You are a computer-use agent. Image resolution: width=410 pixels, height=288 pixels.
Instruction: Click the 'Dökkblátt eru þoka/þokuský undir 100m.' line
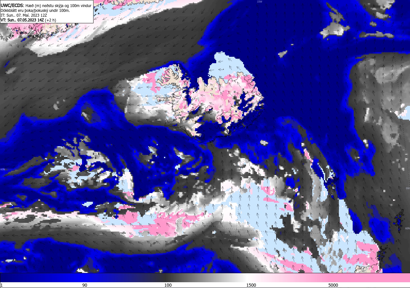tap(35, 11)
